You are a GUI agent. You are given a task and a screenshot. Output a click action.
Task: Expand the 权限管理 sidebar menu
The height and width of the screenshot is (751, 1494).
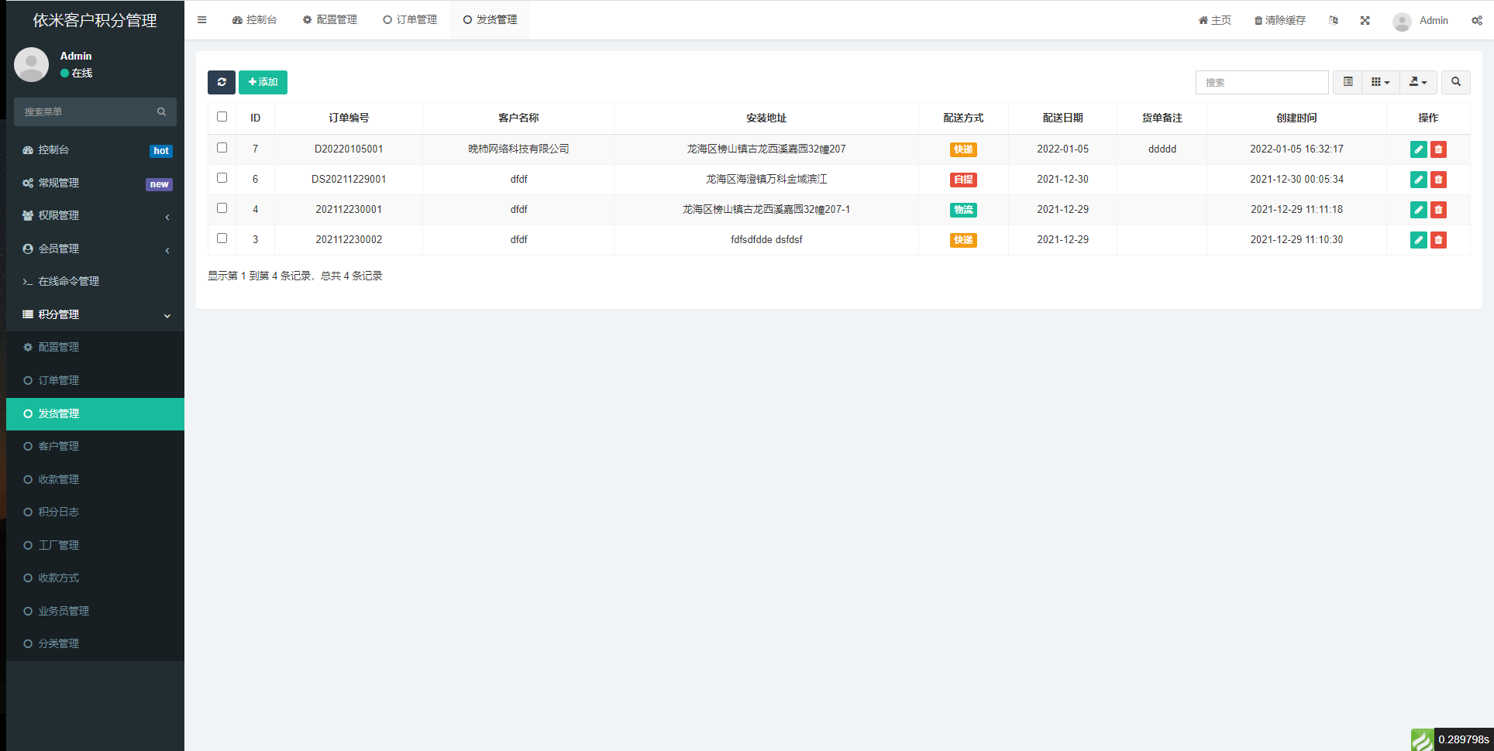point(95,216)
